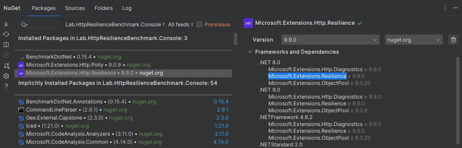Open the Version 9.9.0 dropdown
Screen dimensions: 462x148
(x=330, y=40)
